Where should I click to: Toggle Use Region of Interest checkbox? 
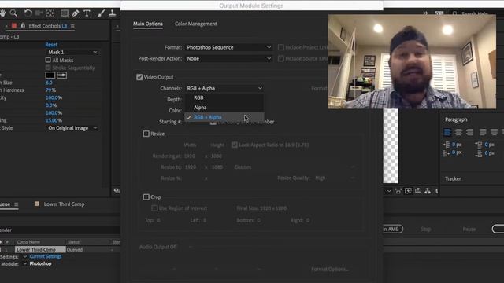click(154, 208)
